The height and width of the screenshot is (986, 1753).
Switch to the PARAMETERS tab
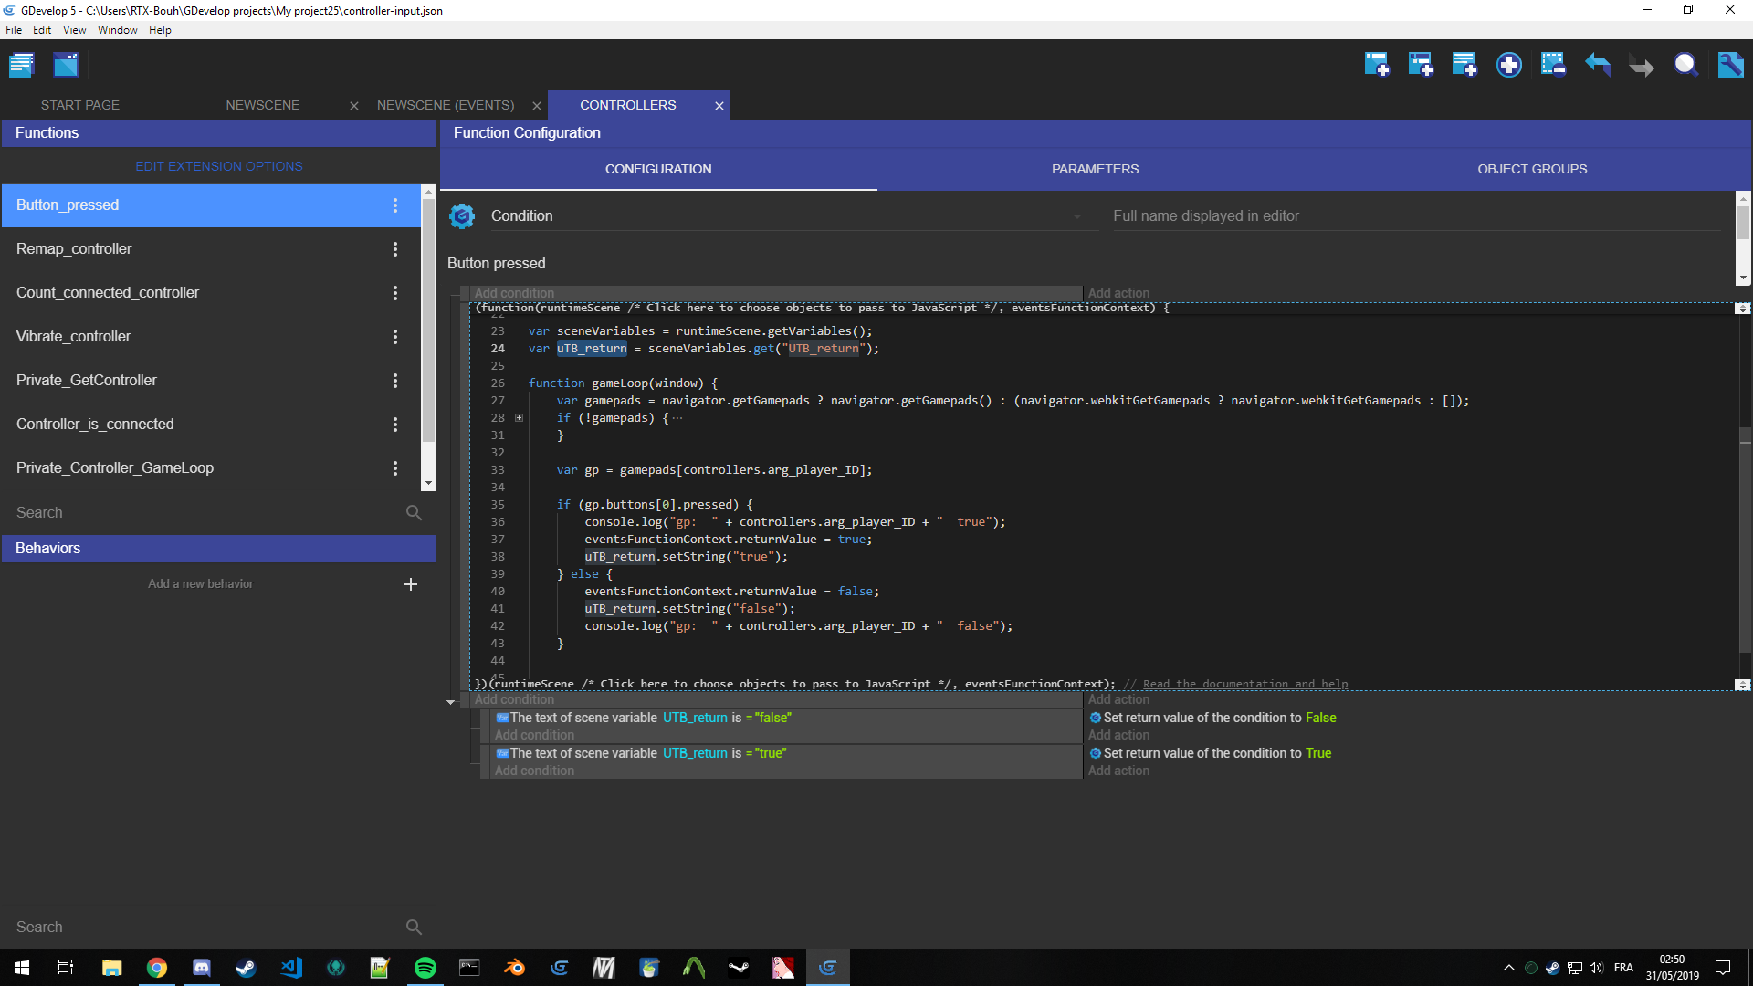click(1095, 169)
